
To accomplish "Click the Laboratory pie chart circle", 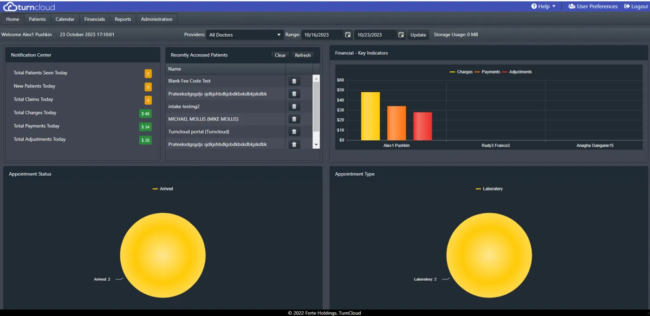I will pyautogui.click(x=489, y=255).
